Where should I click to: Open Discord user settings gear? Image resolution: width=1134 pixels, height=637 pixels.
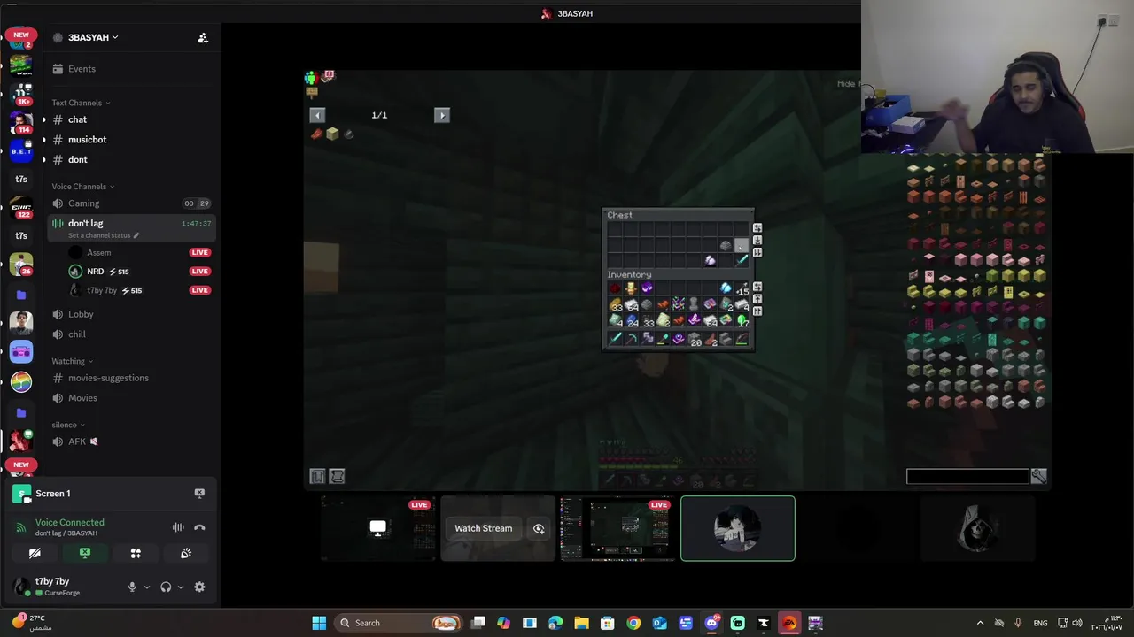199,587
